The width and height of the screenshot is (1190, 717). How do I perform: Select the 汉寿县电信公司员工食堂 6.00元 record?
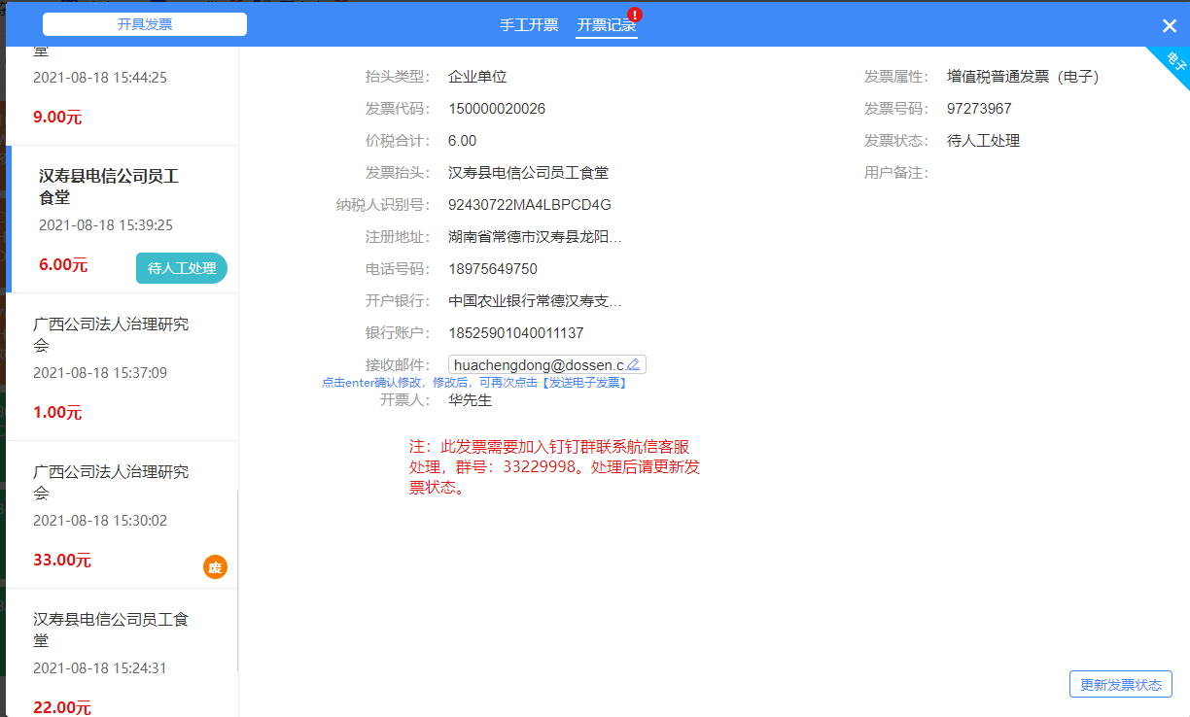[x=122, y=220]
